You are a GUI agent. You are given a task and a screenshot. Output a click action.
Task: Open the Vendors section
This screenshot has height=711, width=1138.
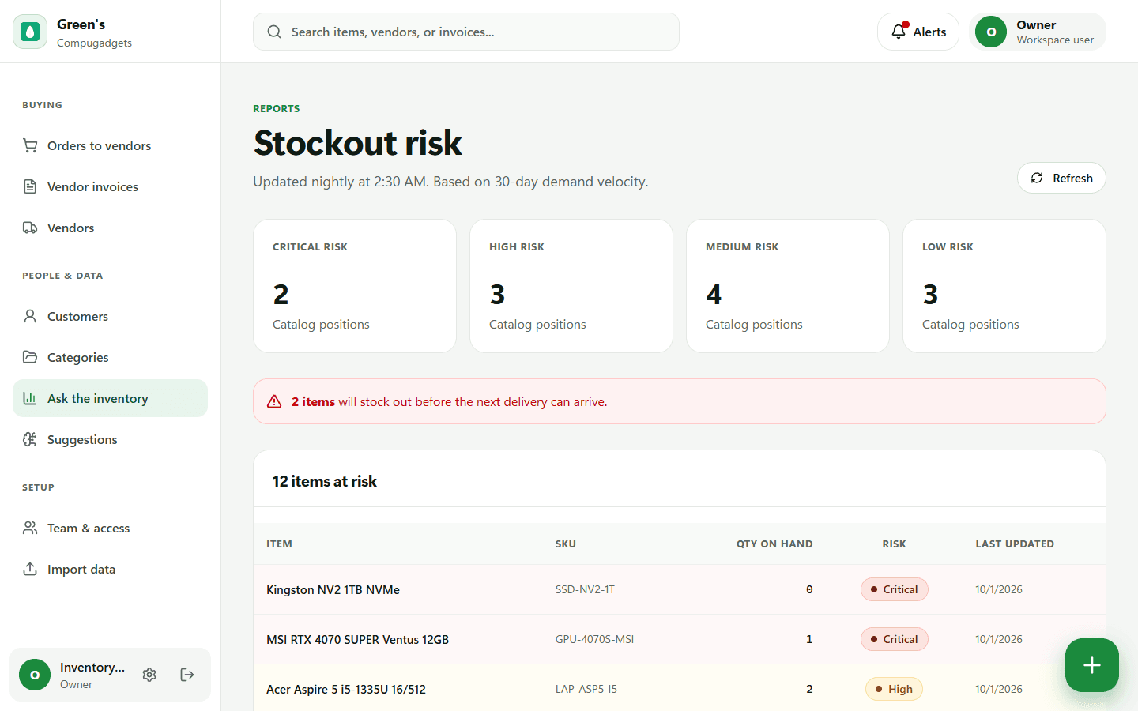(x=110, y=228)
